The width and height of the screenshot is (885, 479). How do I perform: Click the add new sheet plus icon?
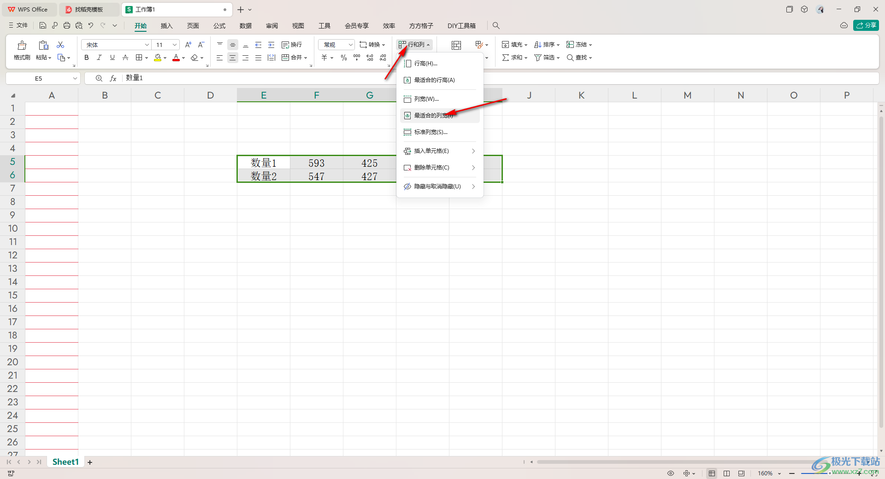click(x=90, y=462)
